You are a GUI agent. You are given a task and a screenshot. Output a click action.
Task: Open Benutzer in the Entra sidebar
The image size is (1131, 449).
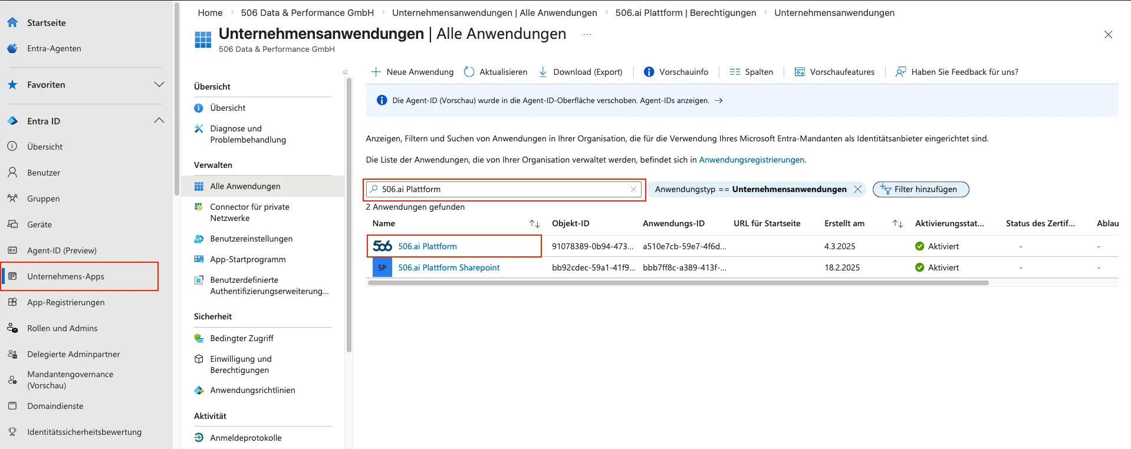[44, 173]
